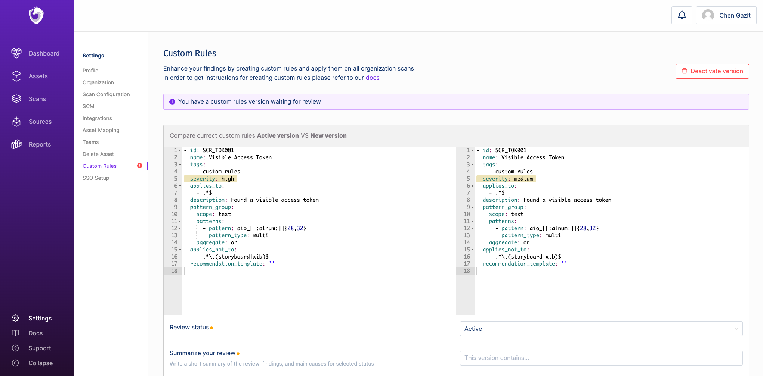Open the Chen Gazit account menu
This screenshot has width=763, height=376.
coord(726,15)
